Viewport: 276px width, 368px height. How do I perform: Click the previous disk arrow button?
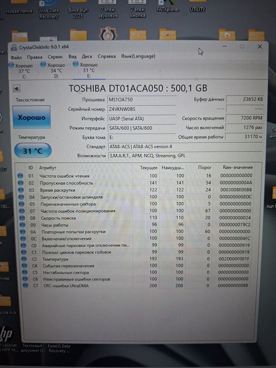[x=16, y=89]
